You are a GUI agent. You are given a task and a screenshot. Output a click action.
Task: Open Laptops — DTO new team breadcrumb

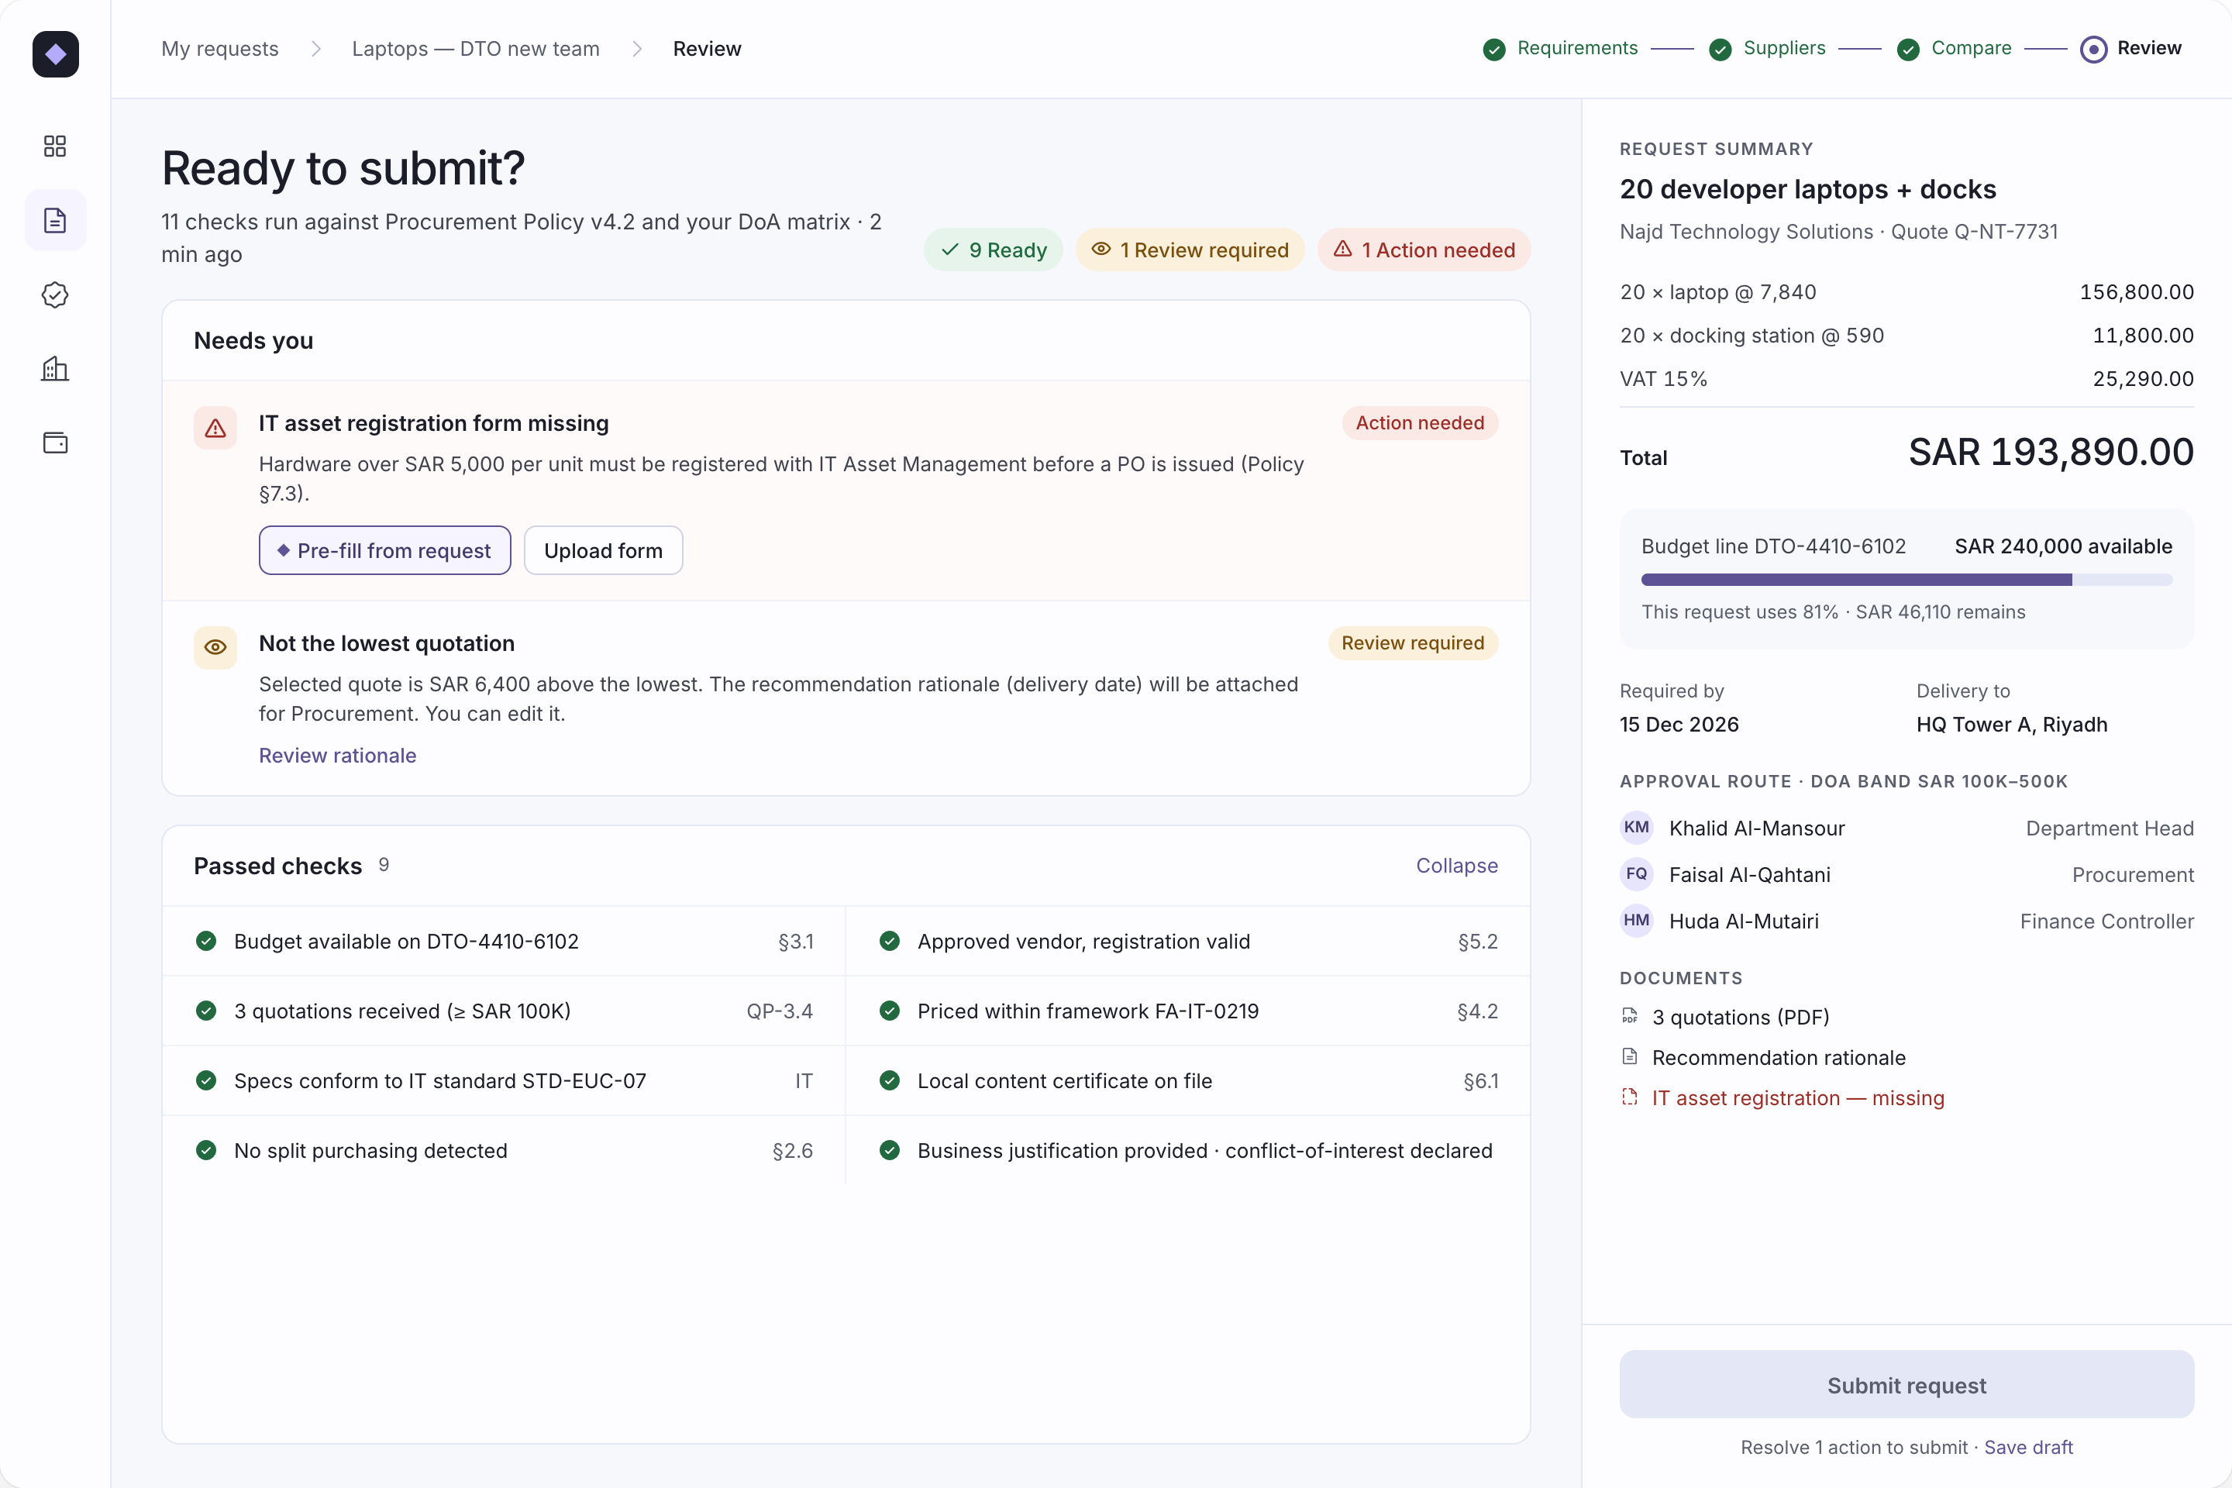click(x=475, y=48)
